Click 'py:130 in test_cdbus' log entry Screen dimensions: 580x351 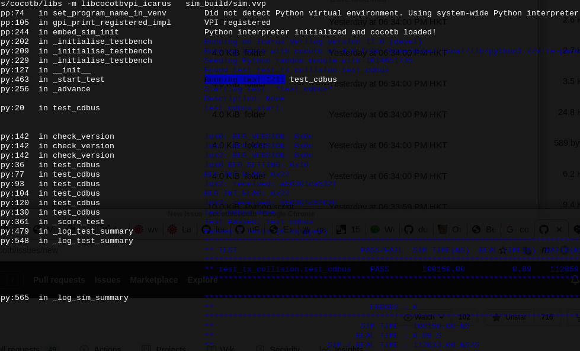click(50, 212)
